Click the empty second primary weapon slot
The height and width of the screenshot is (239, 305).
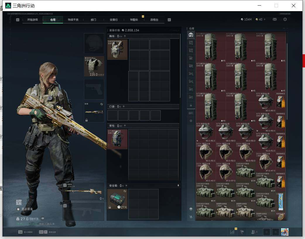tap(83, 212)
